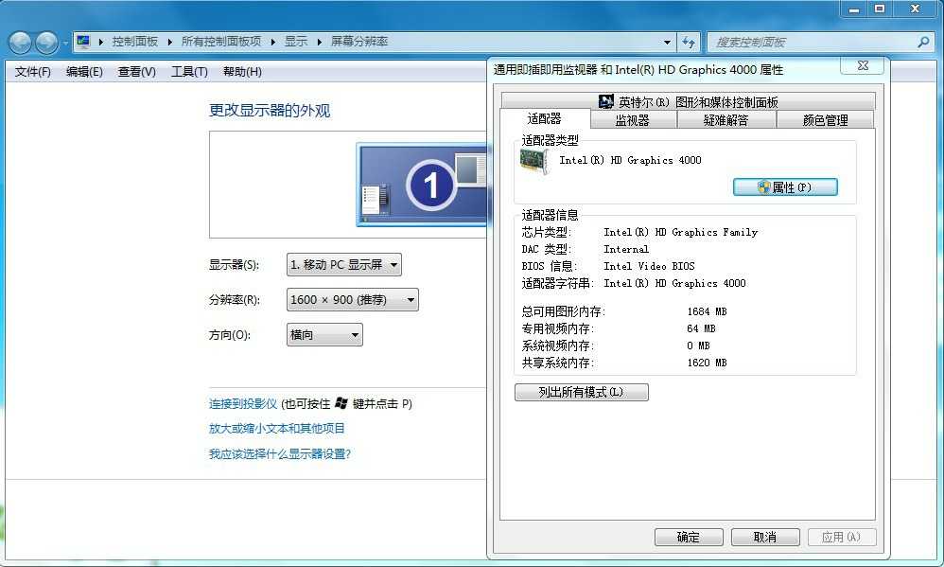The image size is (944, 567).
Task: Expand breadcrumb arrow after 所有控制面板项
Action: pos(273,42)
